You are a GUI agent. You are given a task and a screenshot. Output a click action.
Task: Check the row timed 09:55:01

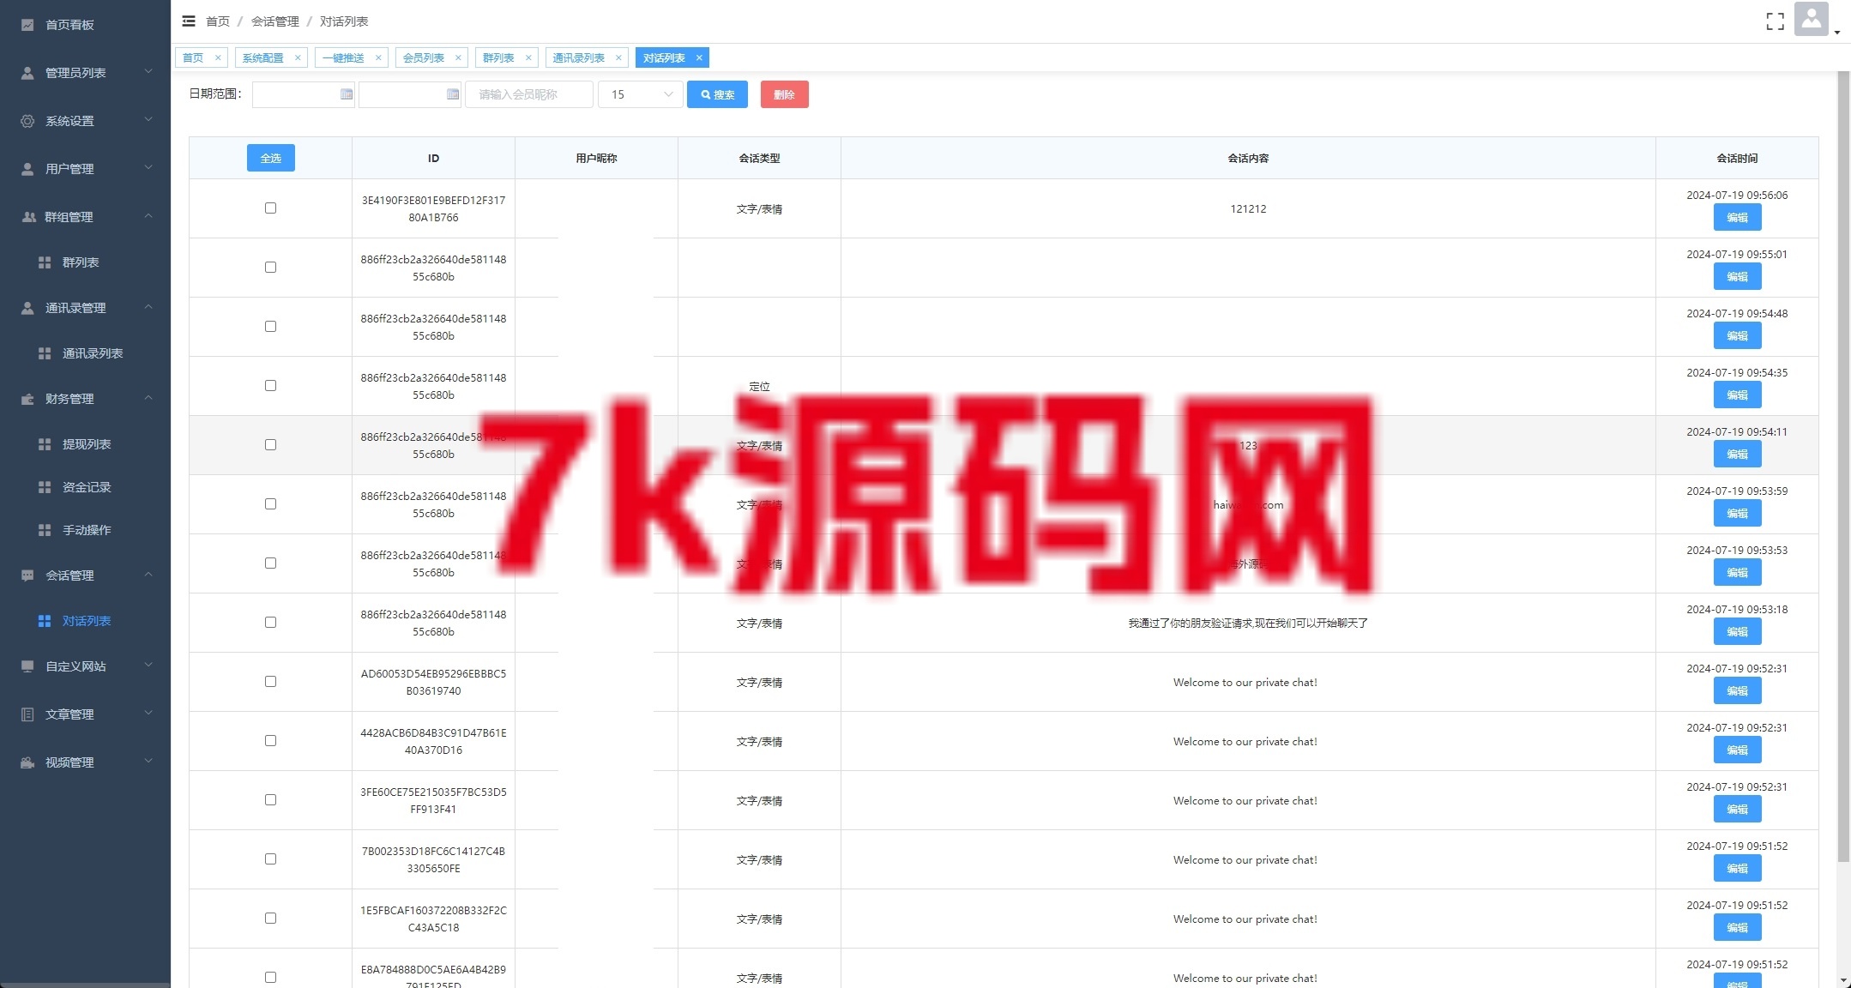point(270,268)
